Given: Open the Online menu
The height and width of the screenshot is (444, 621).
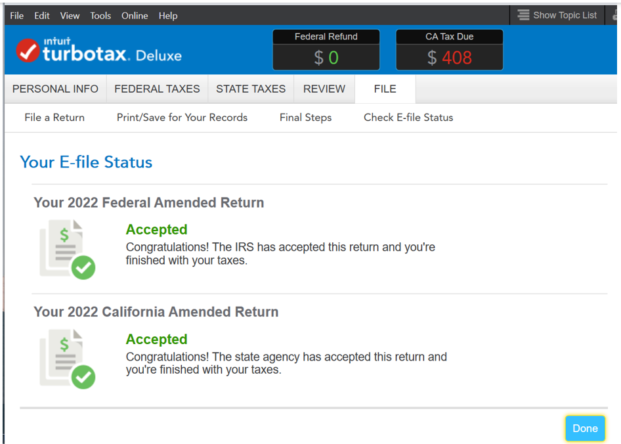Looking at the screenshot, I should point(135,16).
